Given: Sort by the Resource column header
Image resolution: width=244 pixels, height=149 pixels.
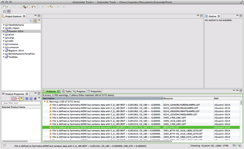Looking at the screenshot, I should (x=188, y=98).
